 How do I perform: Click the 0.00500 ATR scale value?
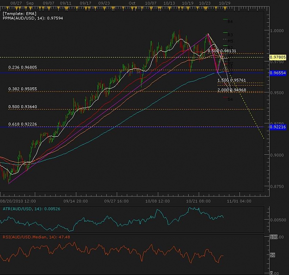pos(278,220)
